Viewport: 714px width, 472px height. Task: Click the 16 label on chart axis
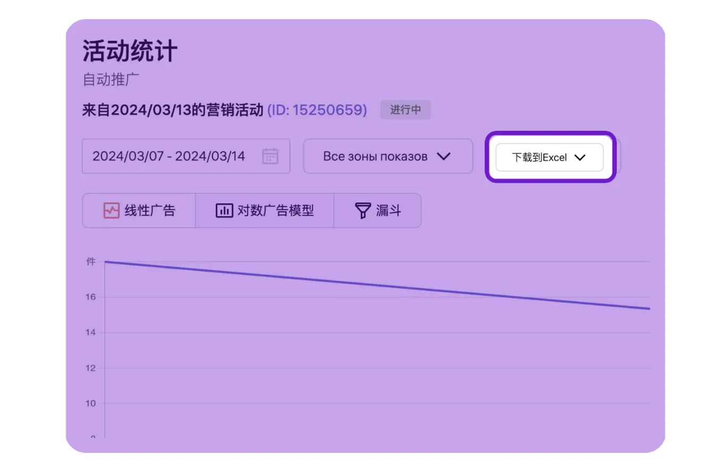click(90, 297)
